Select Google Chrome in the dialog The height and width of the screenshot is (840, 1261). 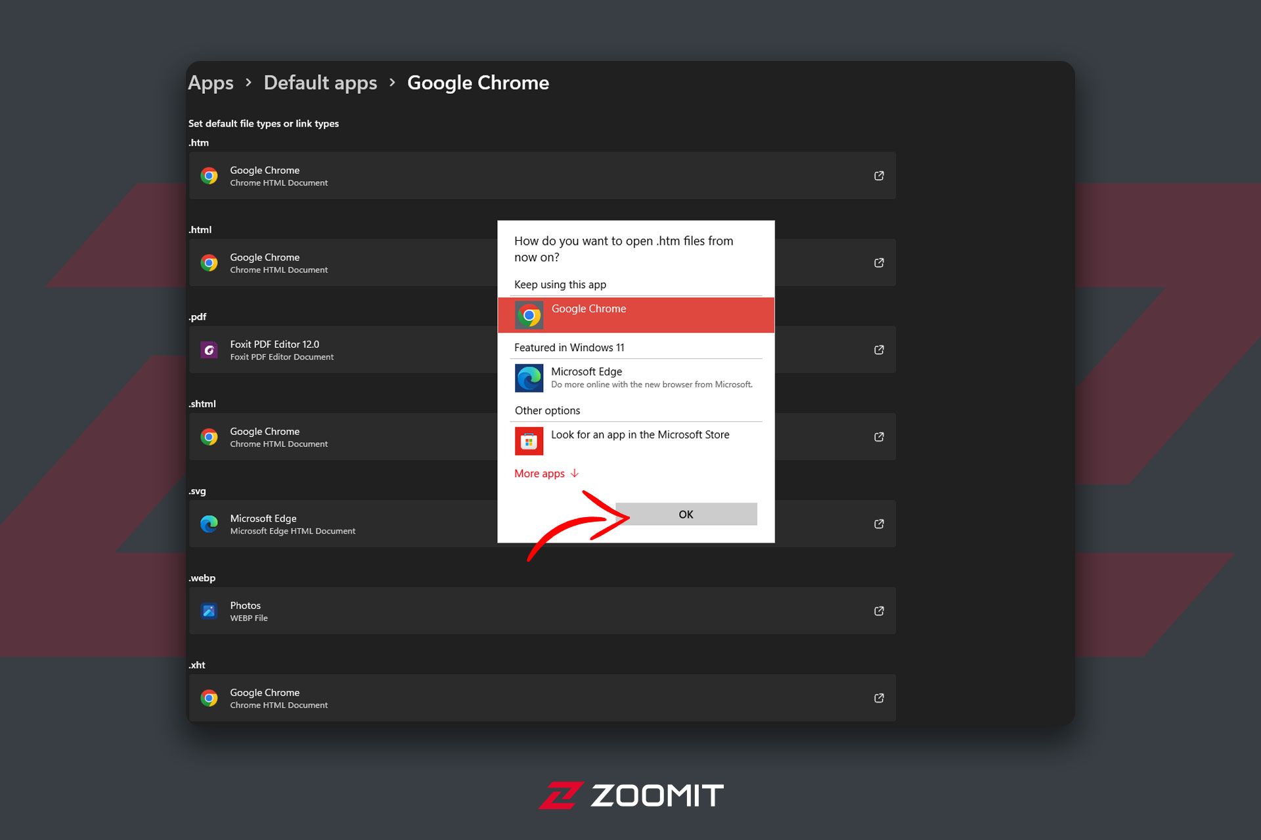[636, 315]
